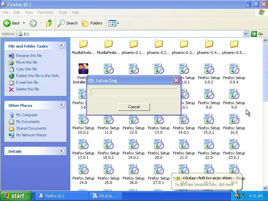
Task: Click E-mail this file link
Action: coord(27,82)
